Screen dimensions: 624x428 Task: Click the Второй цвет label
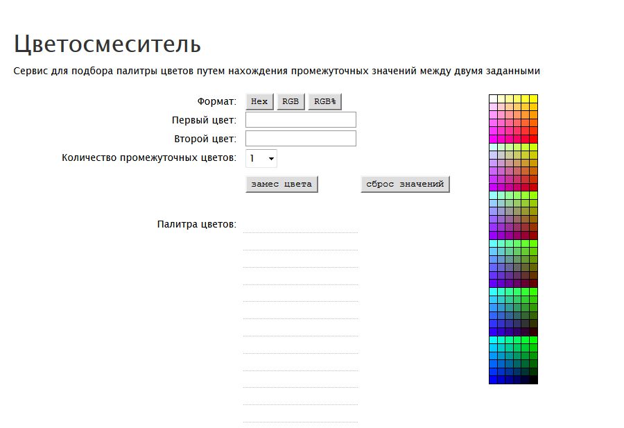(x=205, y=139)
